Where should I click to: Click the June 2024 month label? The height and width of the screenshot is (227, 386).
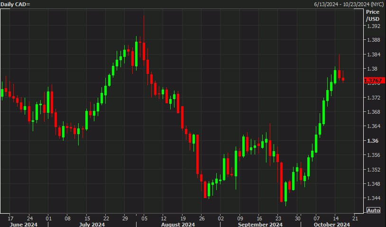point(23,224)
